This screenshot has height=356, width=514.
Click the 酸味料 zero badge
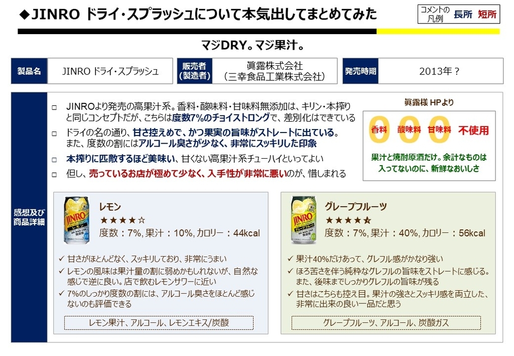click(x=409, y=130)
